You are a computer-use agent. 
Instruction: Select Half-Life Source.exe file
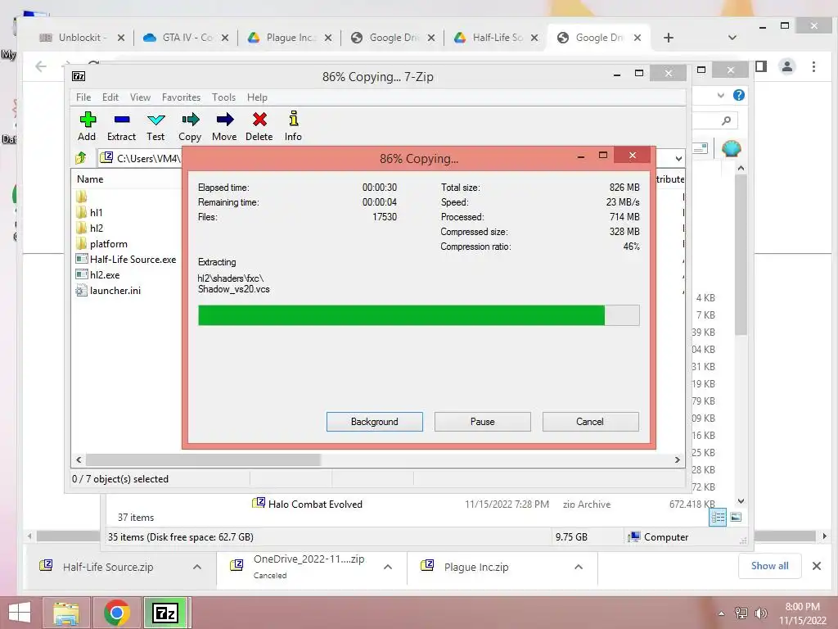coord(126,260)
